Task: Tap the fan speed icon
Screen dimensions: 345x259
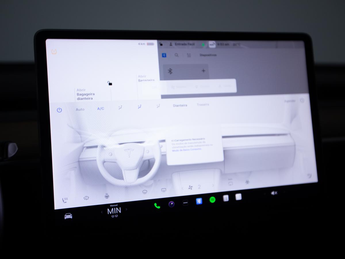Action: coord(190,187)
